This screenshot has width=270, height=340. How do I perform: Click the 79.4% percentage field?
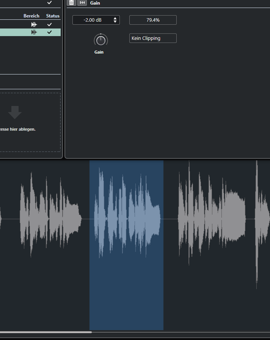pos(153,20)
